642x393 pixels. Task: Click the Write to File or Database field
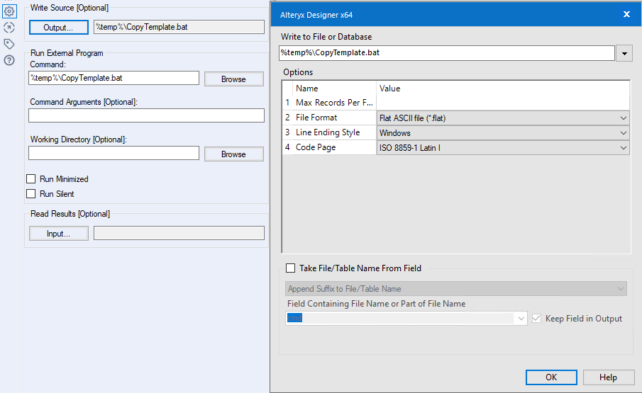447,52
